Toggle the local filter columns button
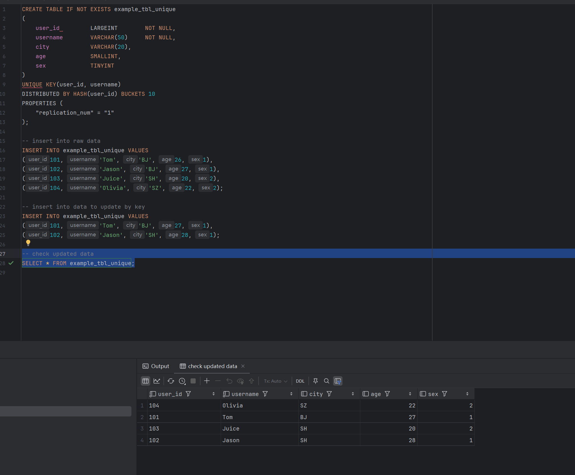575x475 pixels. pos(338,381)
